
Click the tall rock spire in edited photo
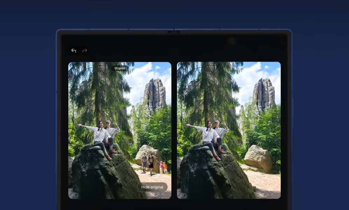(264, 94)
